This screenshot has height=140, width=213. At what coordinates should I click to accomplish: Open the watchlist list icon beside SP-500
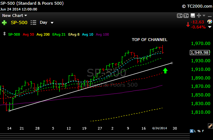coord(33,23)
